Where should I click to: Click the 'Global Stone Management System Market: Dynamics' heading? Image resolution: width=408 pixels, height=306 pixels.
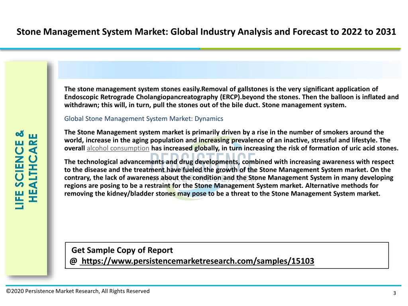coord(143,119)
